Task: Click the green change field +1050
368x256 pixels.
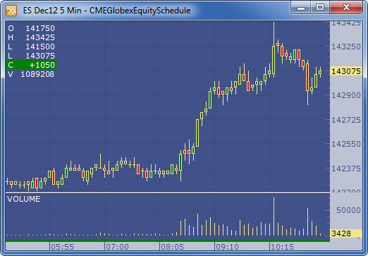Action: click(x=31, y=65)
